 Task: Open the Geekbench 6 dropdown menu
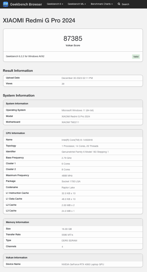coord(55,4)
